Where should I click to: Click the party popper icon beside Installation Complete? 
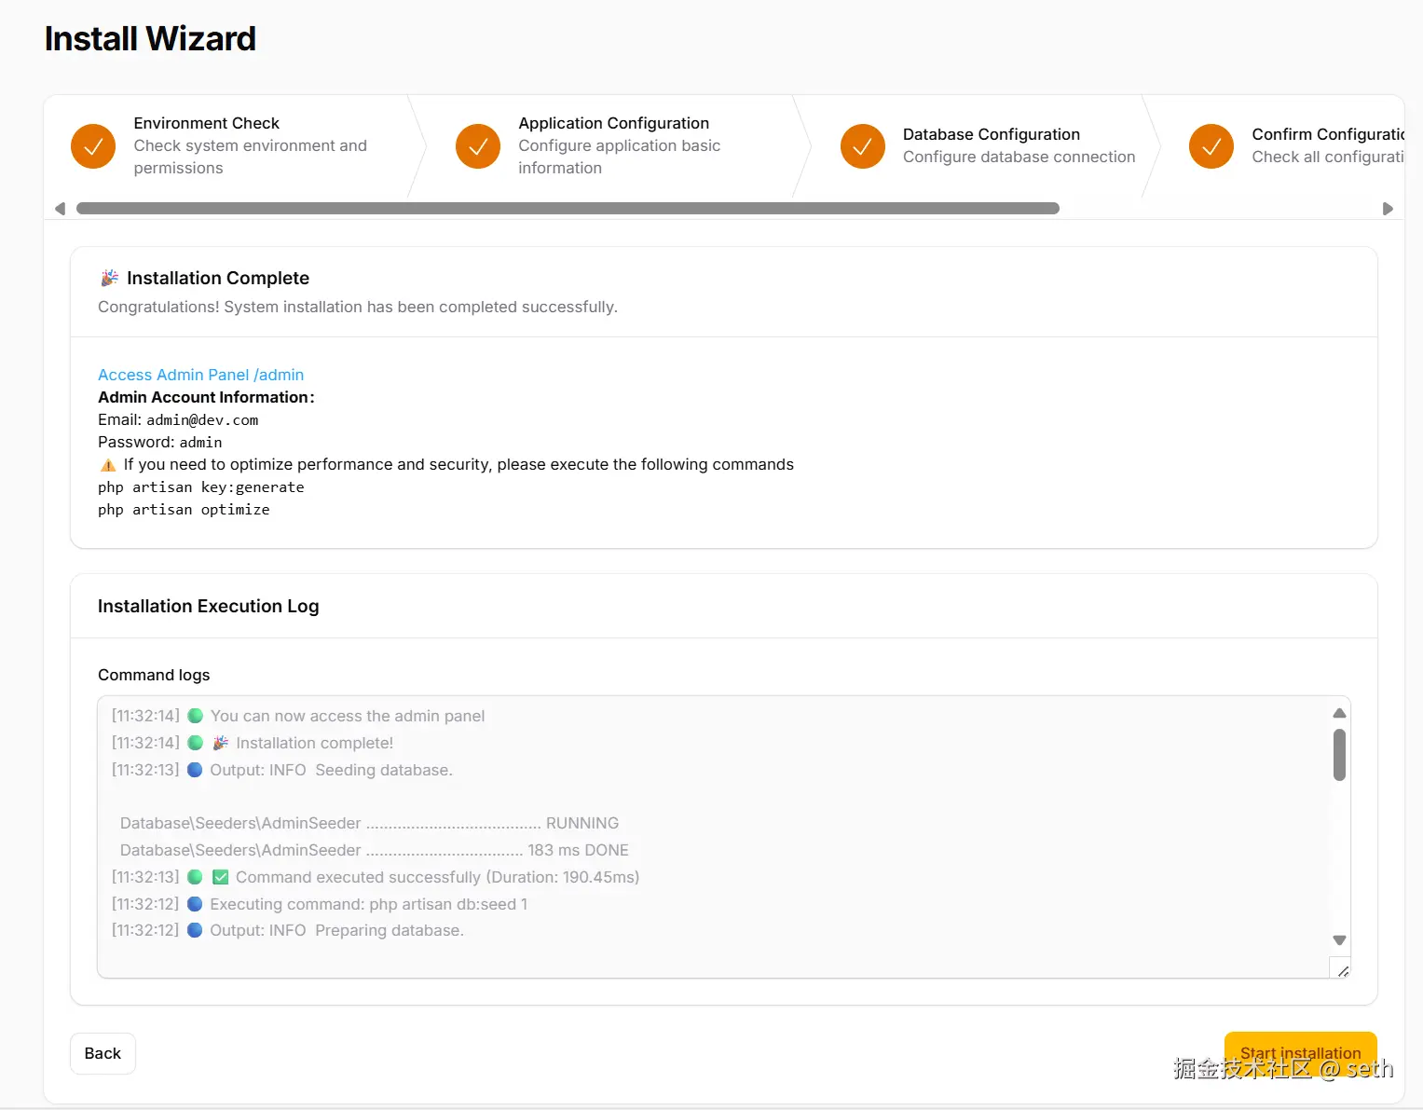[x=109, y=278]
